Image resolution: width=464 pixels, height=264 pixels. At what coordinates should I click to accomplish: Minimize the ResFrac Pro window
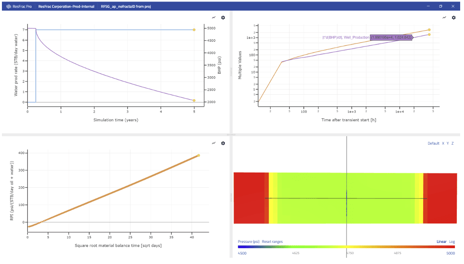428,6
